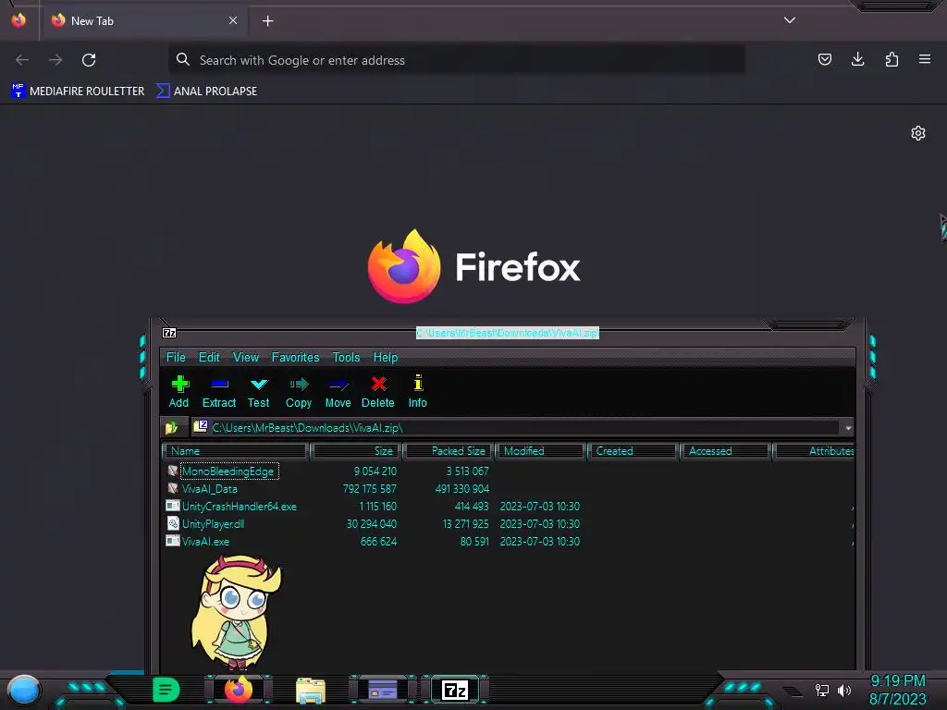Expand the 7-Zip address path dropdown
Screen dimensions: 947x710
pos(848,428)
